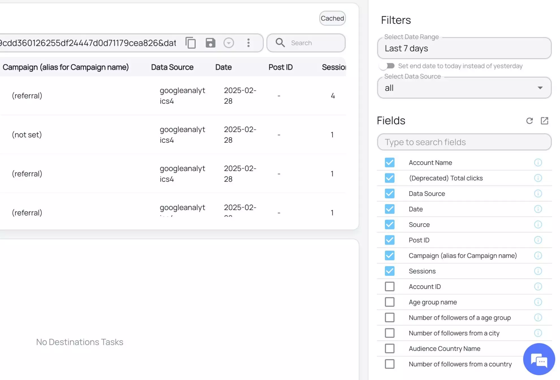Show info for followers of a age group
560x380 pixels.
538,318
